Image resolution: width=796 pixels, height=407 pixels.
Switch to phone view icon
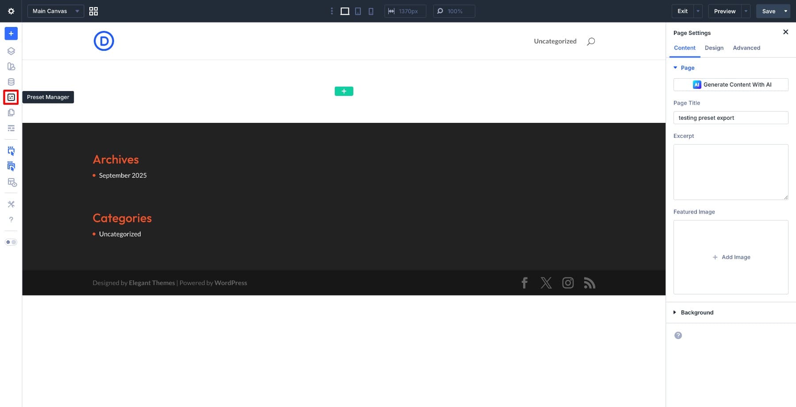(x=371, y=11)
